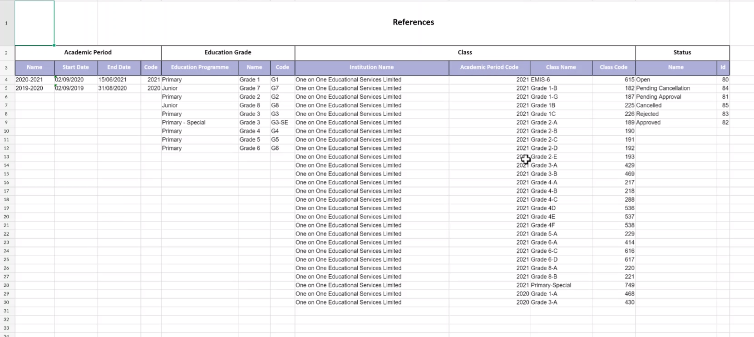
Task: Select the status Id 85 cell
Action: [723, 105]
